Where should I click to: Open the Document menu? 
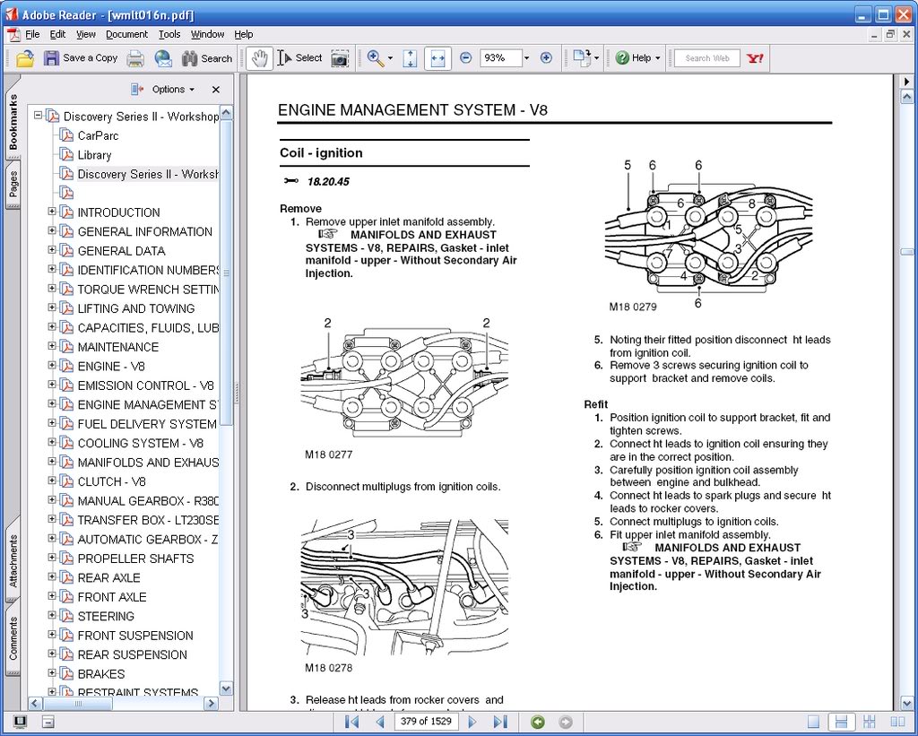point(126,34)
